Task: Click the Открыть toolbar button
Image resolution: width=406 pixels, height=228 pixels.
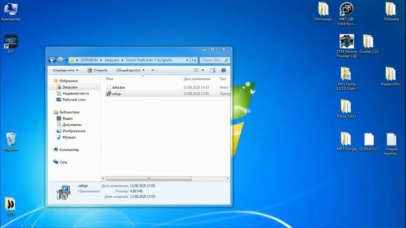Action: (97, 70)
